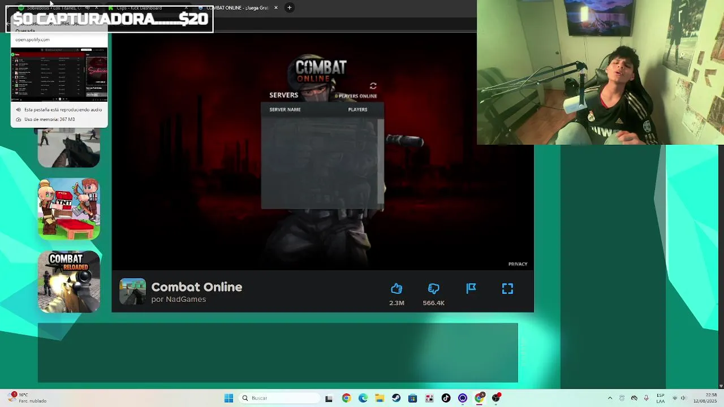Close the COMBAT ONLINE tab
Image resolution: width=724 pixels, height=407 pixels.
point(276,8)
